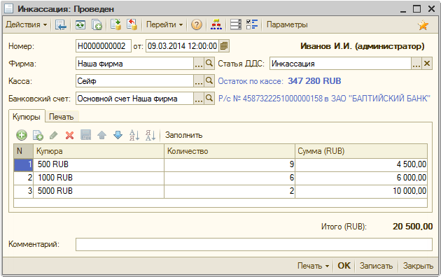The height and width of the screenshot is (277, 441).
Task: Click the ellipsis button for Касса field
Action: [x=199, y=81]
